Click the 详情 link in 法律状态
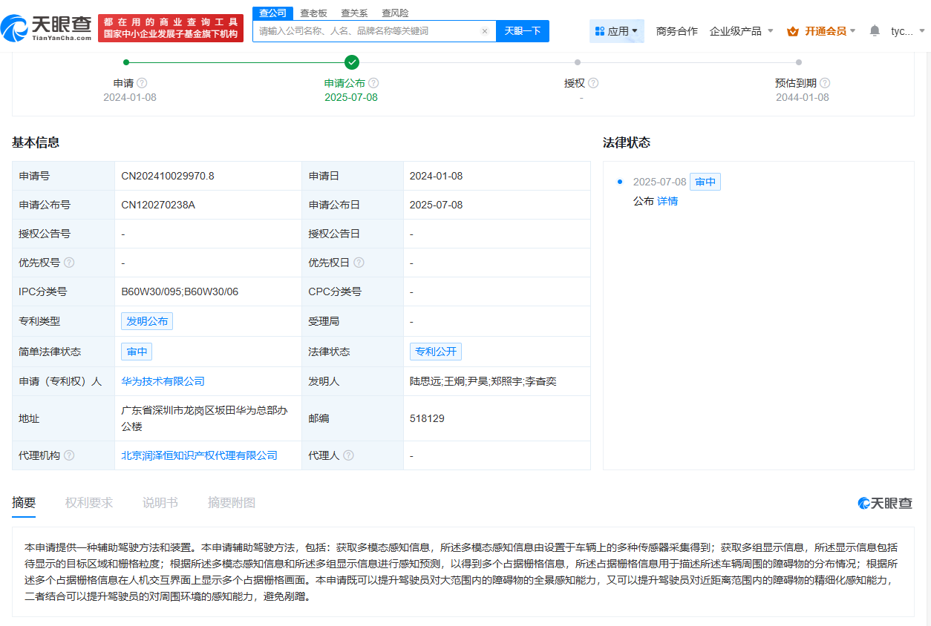The image size is (931, 626). tap(667, 201)
